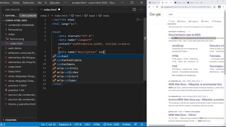Open the Ejecutar menu
This screenshot has height=127, width=226.
[55, 2]
